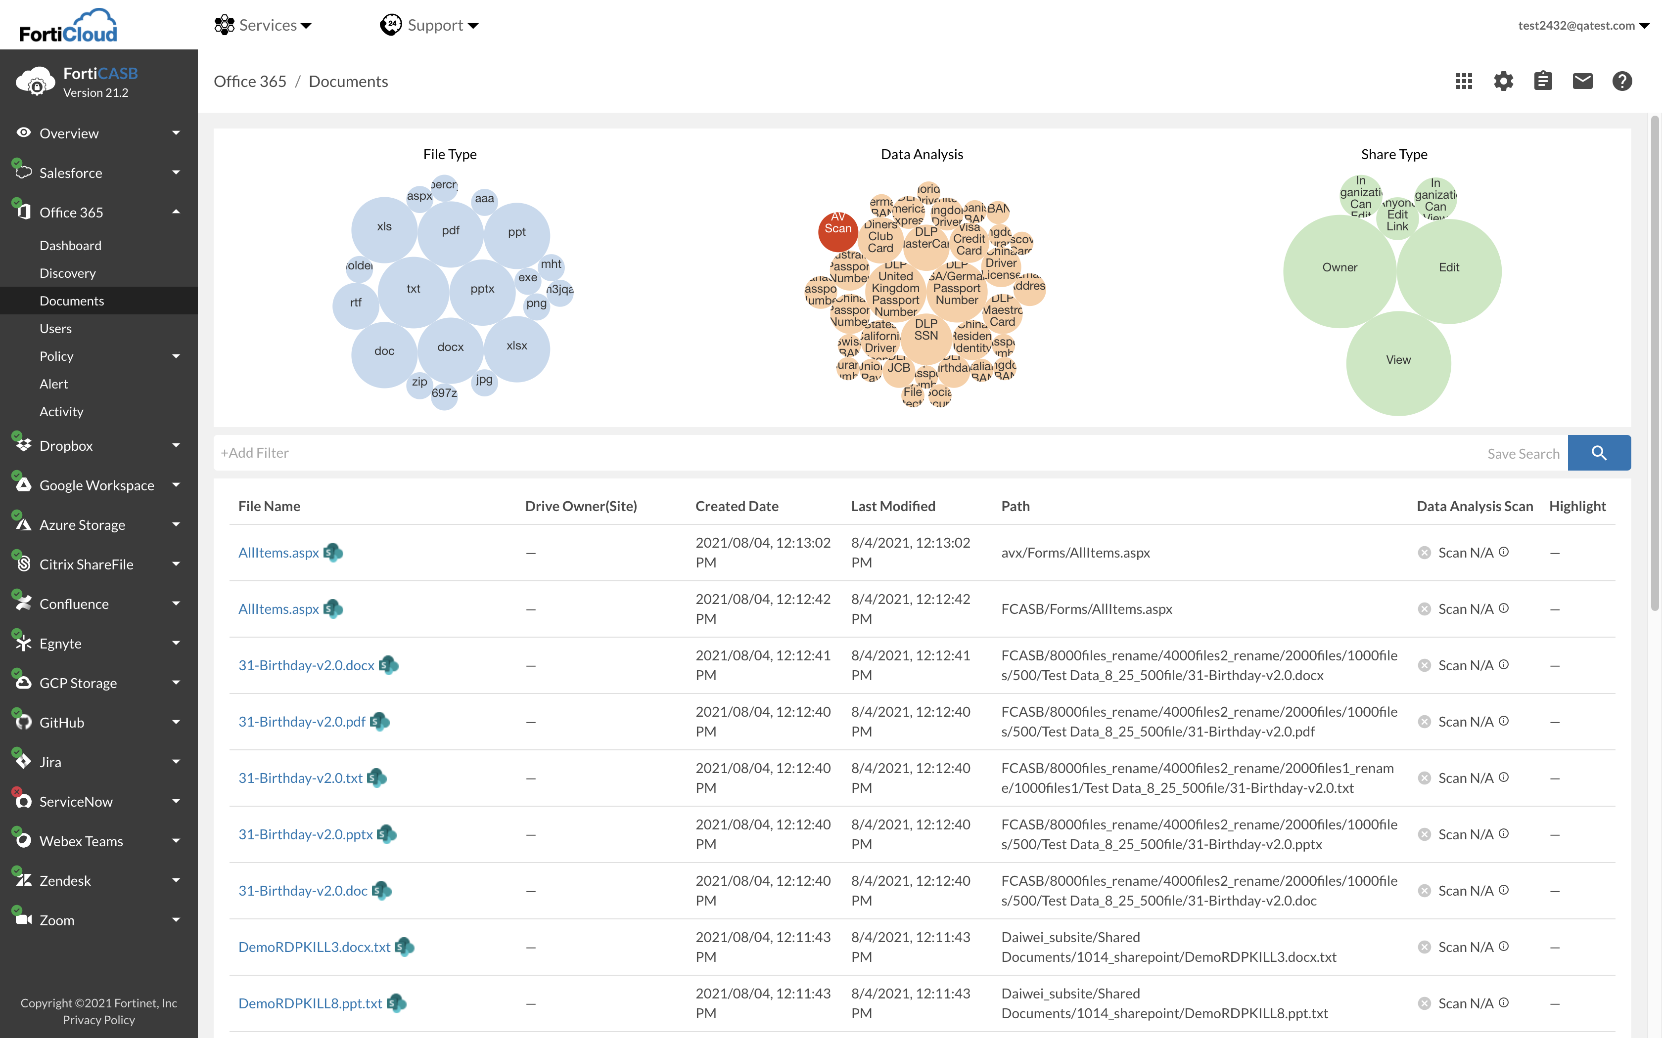Open the help question mark icon
1662x1038 pixels.
pyautogui.click(x=1621, y=81)
